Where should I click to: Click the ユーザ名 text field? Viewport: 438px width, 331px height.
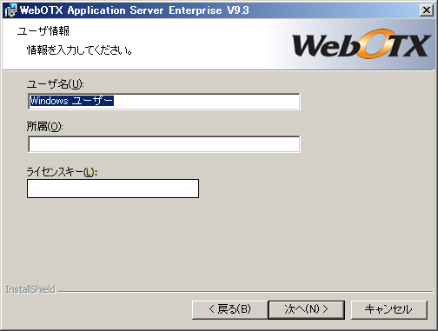[x=164, y=101]
